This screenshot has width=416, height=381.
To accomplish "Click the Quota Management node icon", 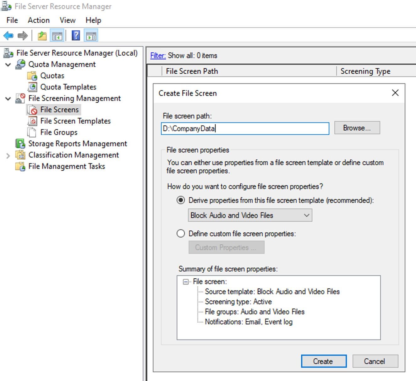I will pos(20,64).
